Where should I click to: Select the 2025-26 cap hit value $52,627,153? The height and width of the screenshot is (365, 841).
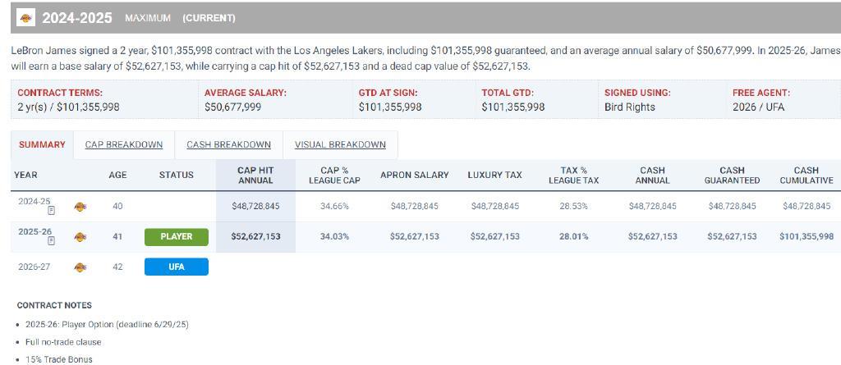(256, 236)
